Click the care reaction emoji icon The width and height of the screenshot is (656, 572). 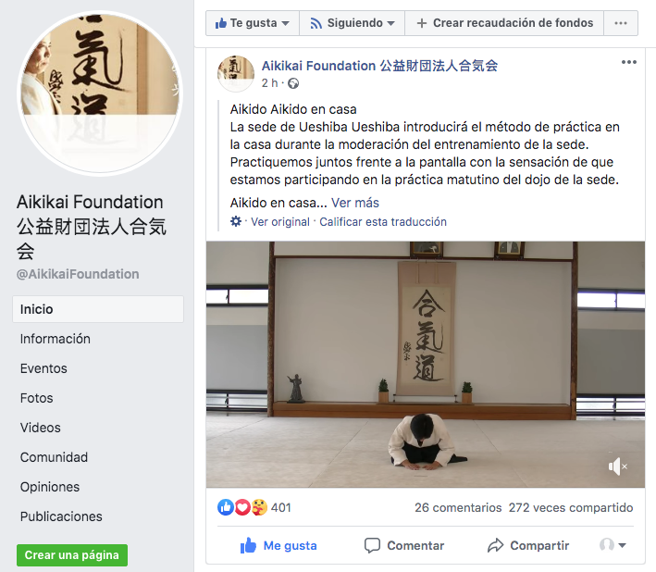(259, 507)
